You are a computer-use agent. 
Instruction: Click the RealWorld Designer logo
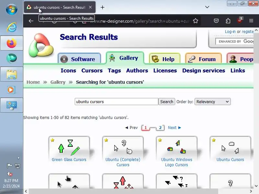[x=41, y=45]
